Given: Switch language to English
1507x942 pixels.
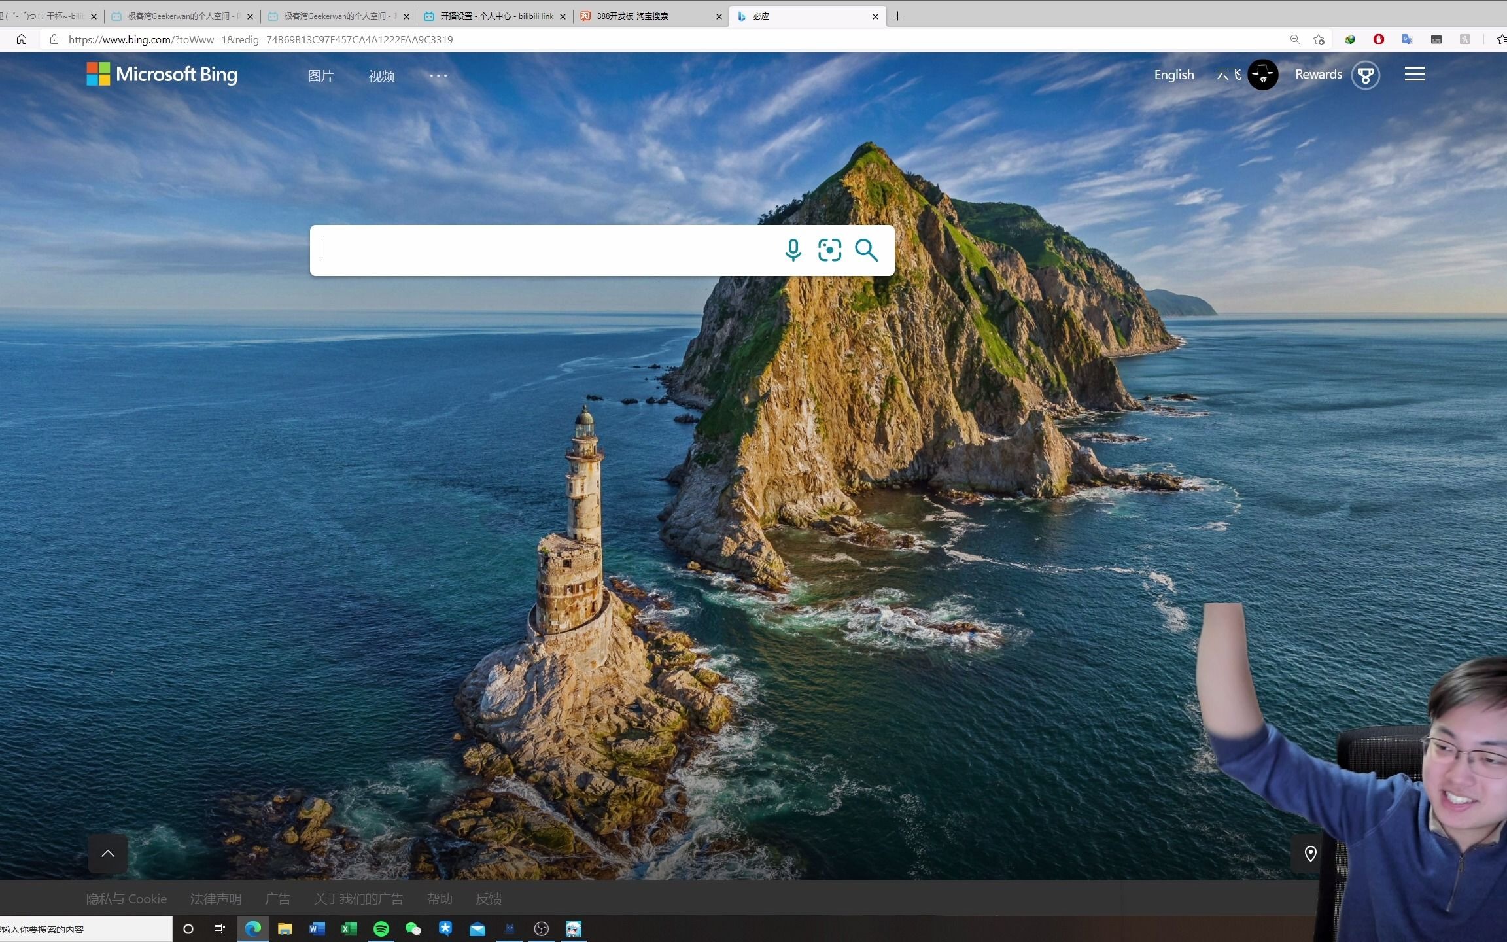Looking at the screenshot, I should pos(1173,75).
